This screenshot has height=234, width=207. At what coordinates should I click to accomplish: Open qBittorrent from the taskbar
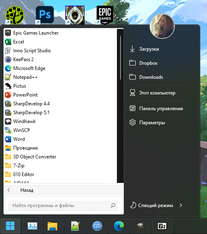pyautogui.click(x=97, y=226)
